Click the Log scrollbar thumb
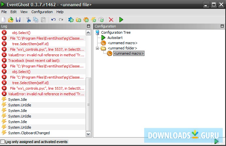Screen dimensions: 226x146 (88, 104)
